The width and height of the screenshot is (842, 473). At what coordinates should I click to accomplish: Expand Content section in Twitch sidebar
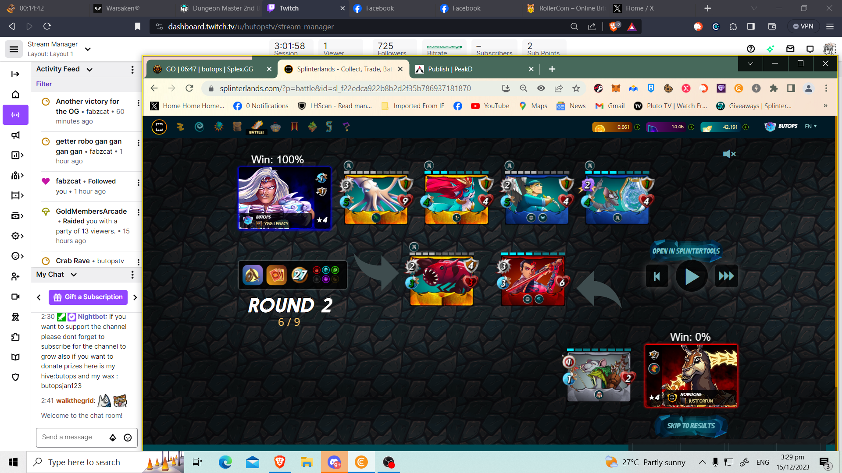tap(17, 195)
